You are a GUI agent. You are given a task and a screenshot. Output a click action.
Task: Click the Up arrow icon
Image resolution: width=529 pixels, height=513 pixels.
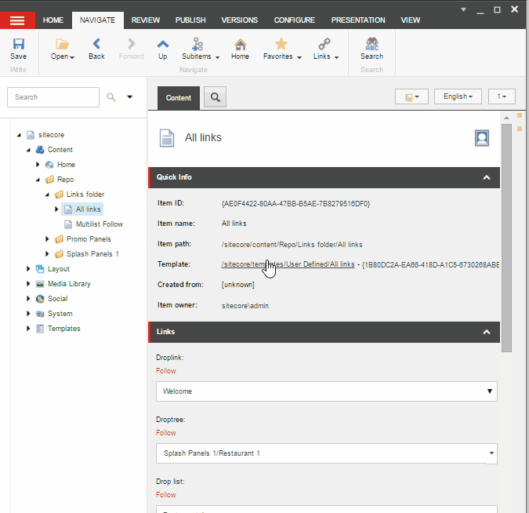[x=162, y=45]
